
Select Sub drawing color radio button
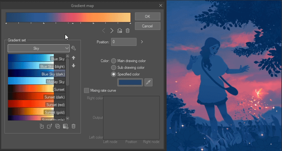(x=114, y=68)
